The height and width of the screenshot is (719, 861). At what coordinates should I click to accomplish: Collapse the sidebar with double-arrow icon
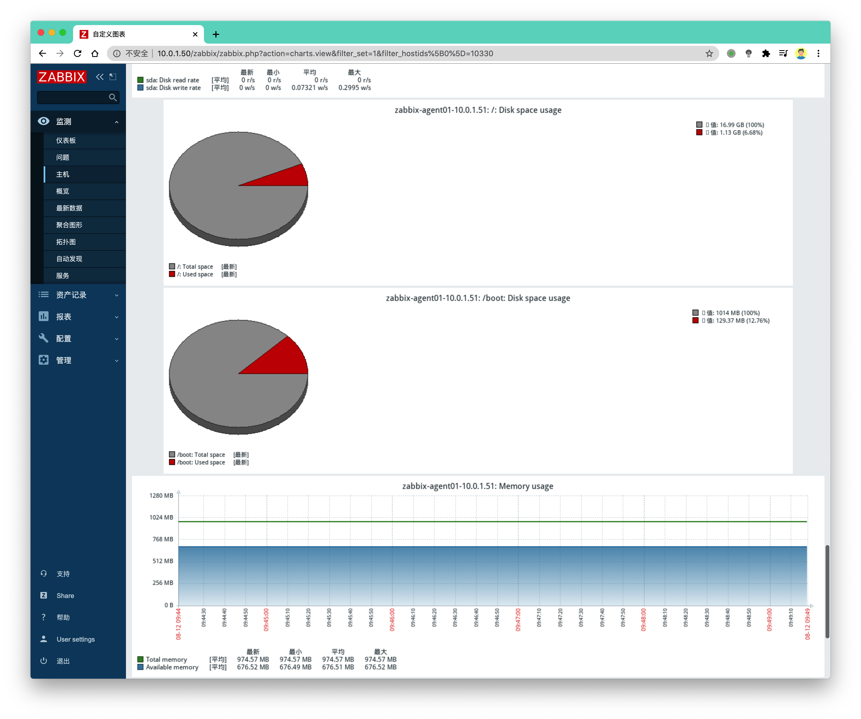tap(100, 77)
